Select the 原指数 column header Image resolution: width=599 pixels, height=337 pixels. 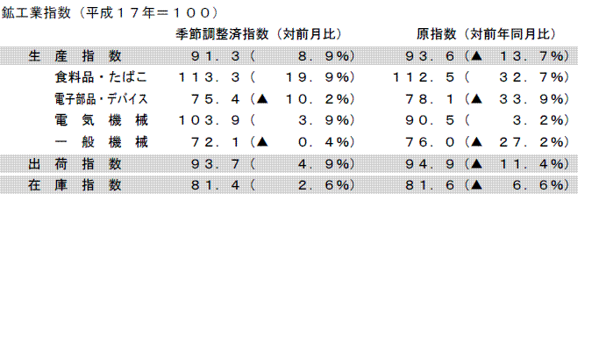coord(436,34)
